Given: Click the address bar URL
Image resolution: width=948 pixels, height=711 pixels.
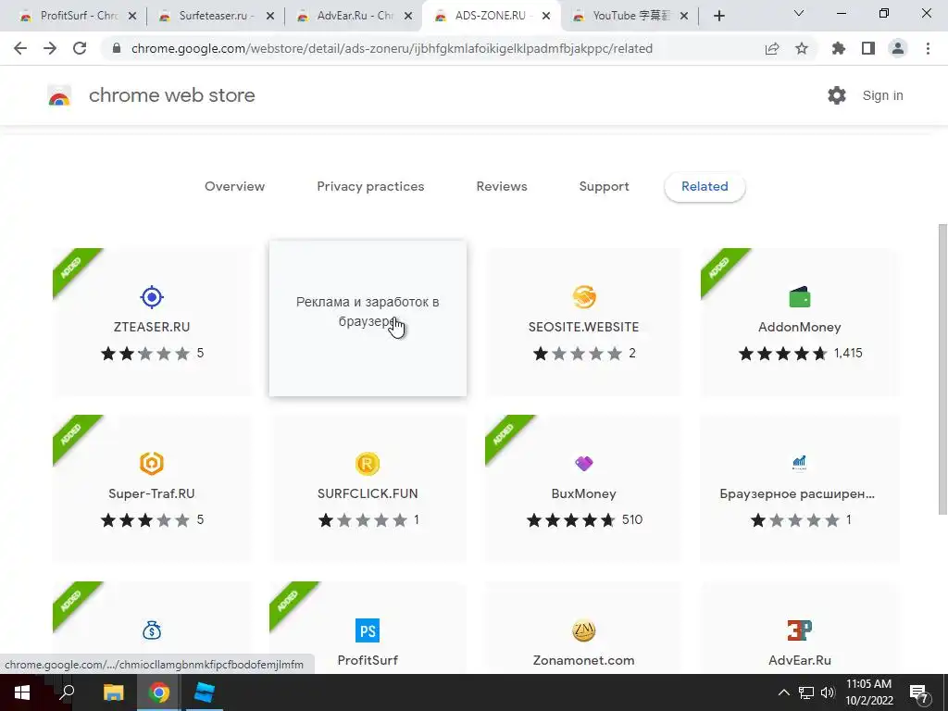Looking at the screenshot, I should coord(392,48).
